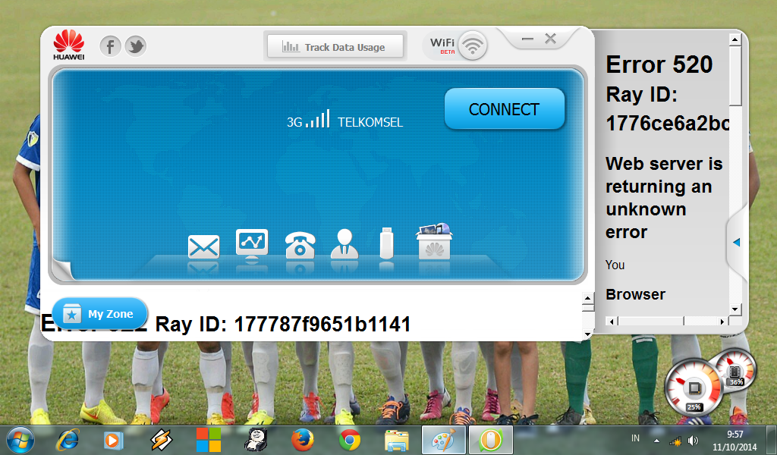Open the Messages envelope icon
777x455 pixels.
coord(203,246)
